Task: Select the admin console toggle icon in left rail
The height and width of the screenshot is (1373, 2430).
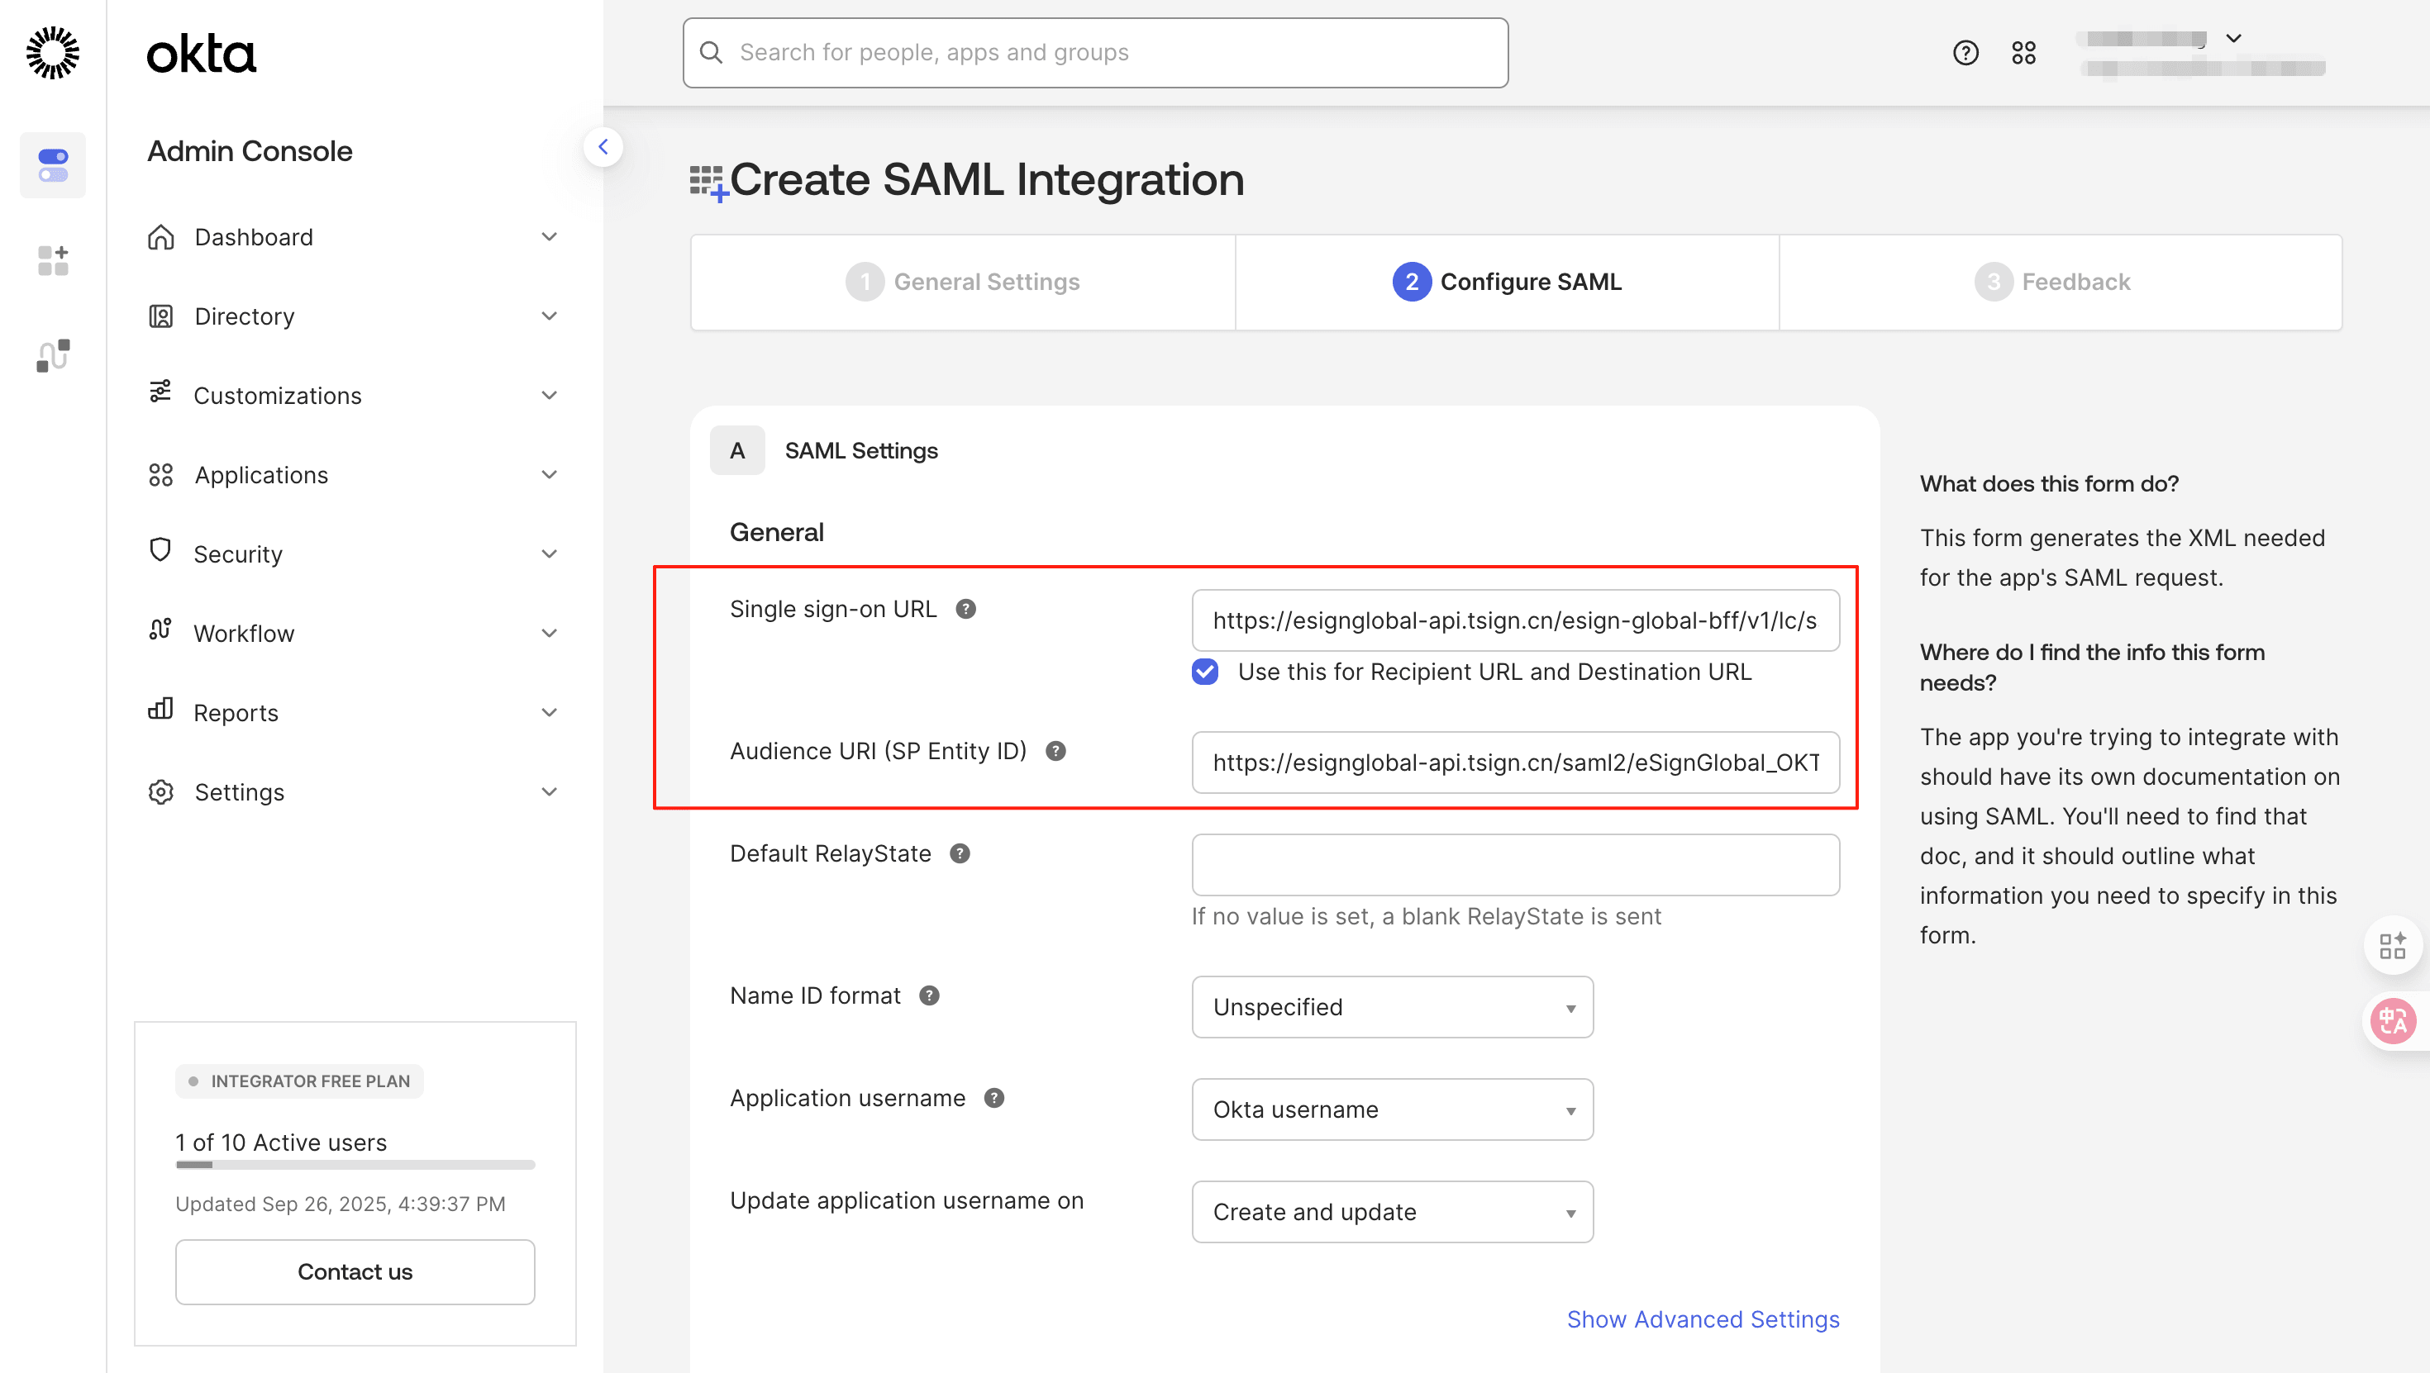Action: coord(53,165)
